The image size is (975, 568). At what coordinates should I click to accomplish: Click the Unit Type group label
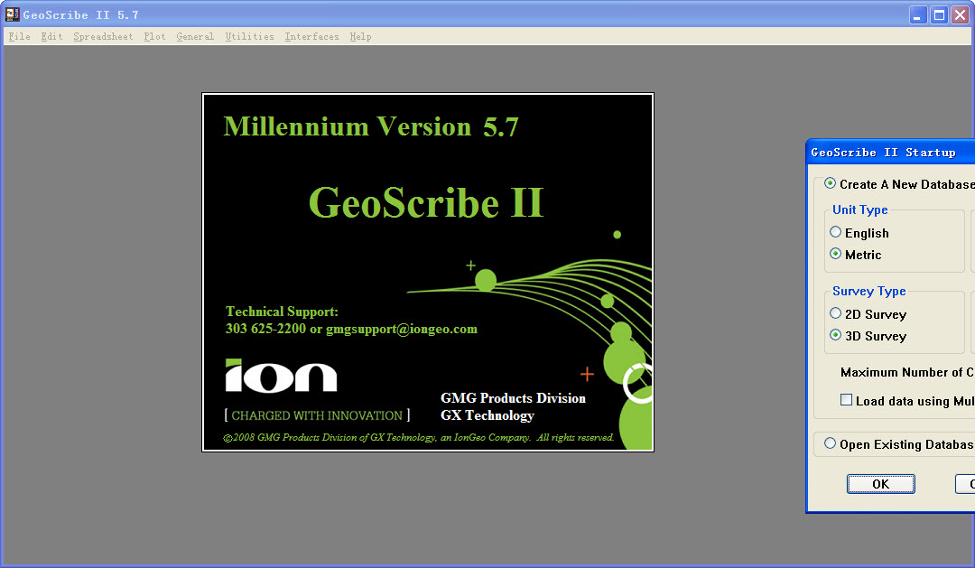coord(860,210)
